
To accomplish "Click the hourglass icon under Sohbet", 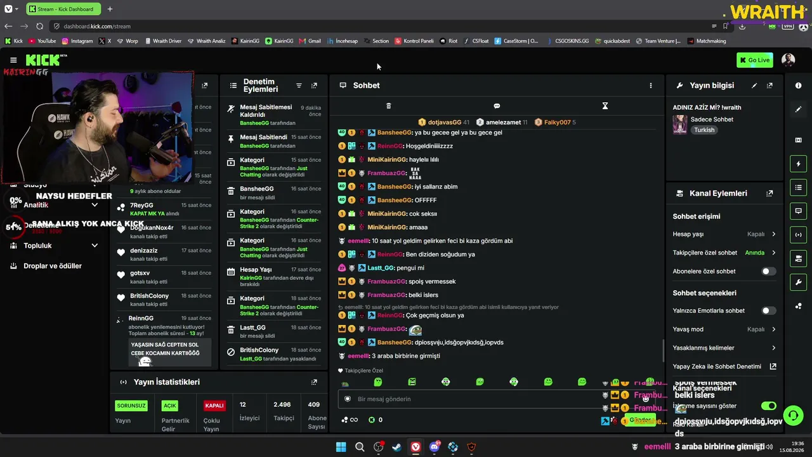I will coord(605,106).
